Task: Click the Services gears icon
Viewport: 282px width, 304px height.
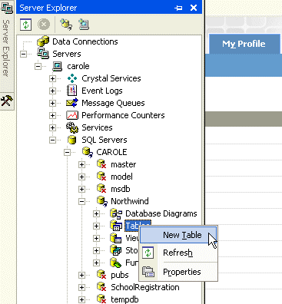Action: click(72, 127)
